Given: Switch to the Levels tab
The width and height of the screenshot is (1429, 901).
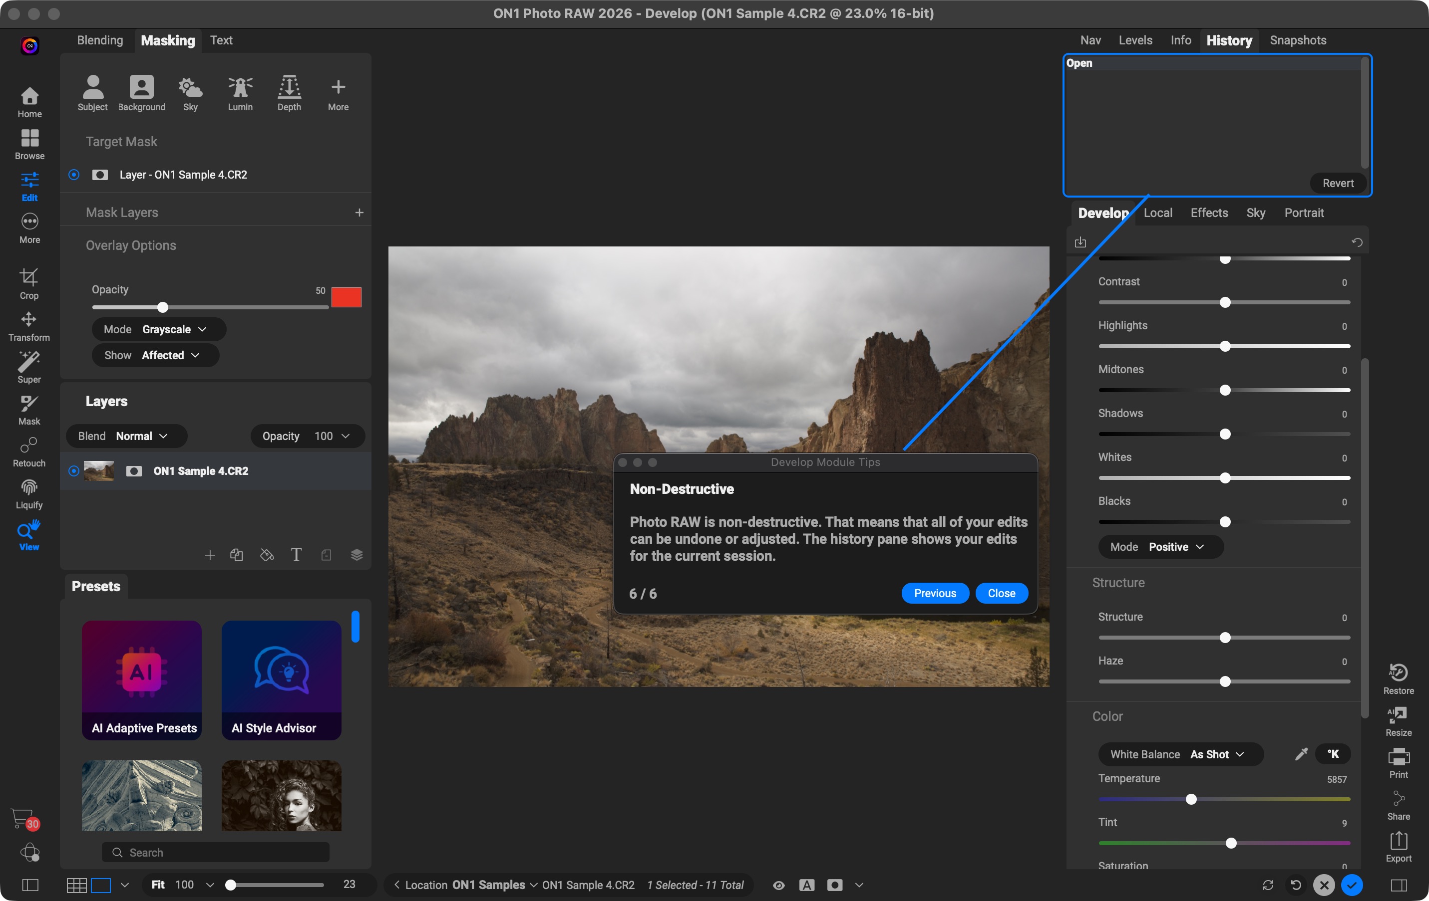Looking at the screenshot, I should pos(1135,40).
